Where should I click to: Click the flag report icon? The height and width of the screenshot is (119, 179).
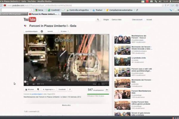pyautogui.click(x=70, y=89)
